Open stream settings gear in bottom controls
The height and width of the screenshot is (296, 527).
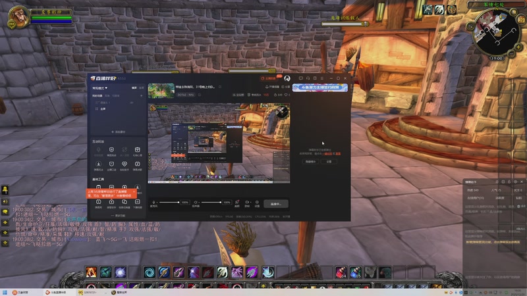pyautogui.click(x=257, y=203)
